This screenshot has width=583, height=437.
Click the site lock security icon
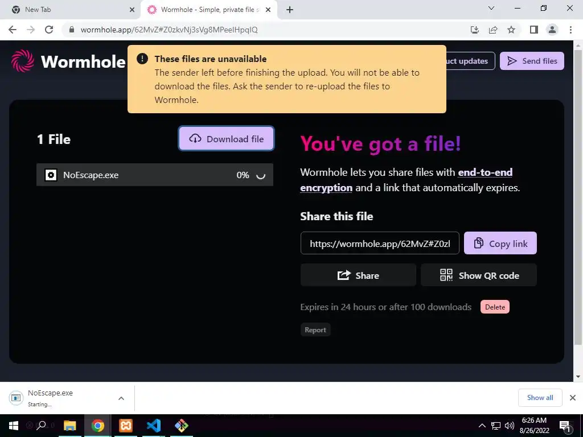pos(72,30)
